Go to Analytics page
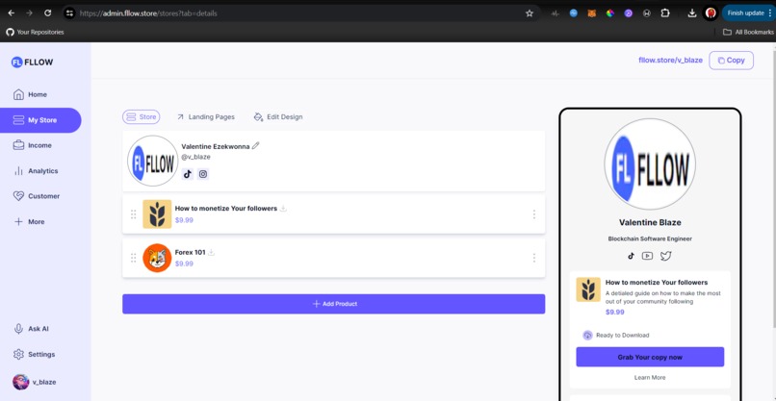 coord(36,171)
